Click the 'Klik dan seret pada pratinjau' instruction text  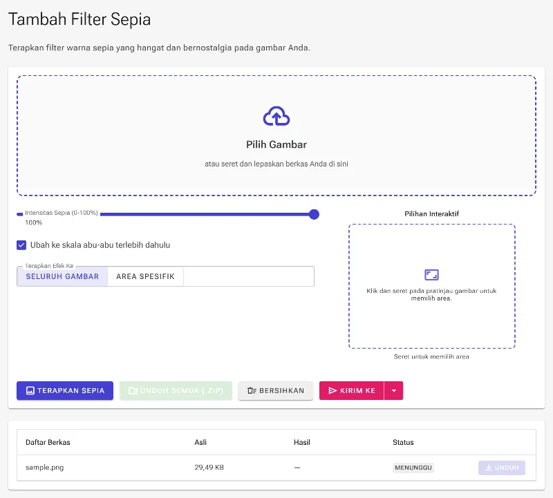(431, 294)
